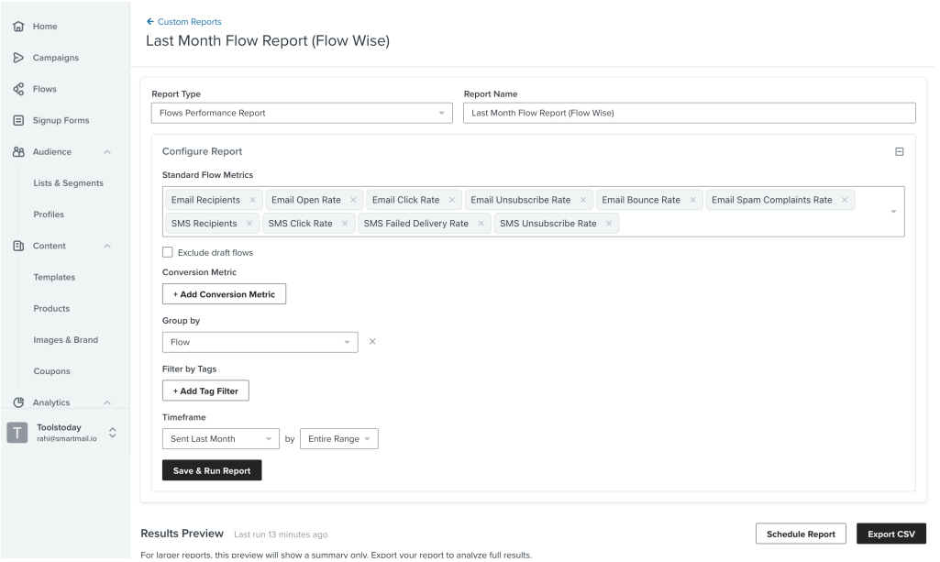940x562 pixels.
Task: Click the Campaigns paper-plane icon
Action: pos(18,58)
